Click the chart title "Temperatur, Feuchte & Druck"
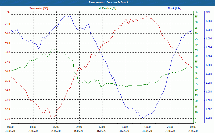 click(x=109, y=2)
